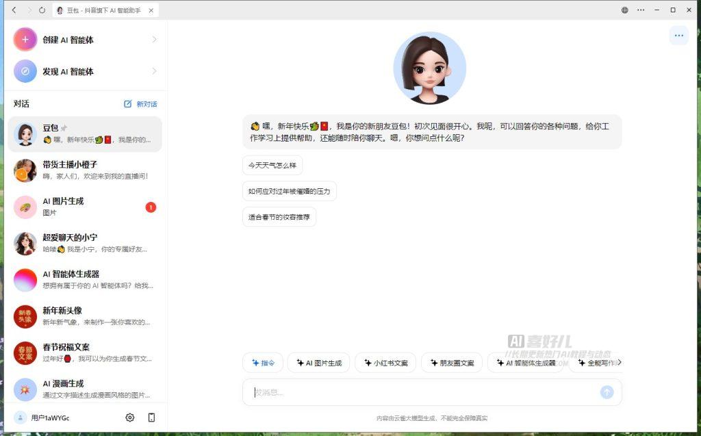
Task: Open settings gear icon at sidebar bottom
Action: point(129,418)
